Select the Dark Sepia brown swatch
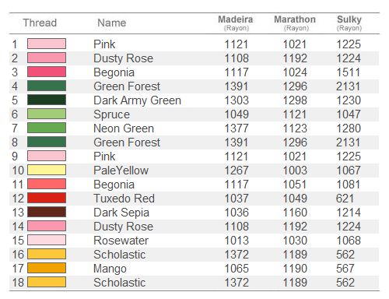The image size is (389, 299). tap(47, 212)
